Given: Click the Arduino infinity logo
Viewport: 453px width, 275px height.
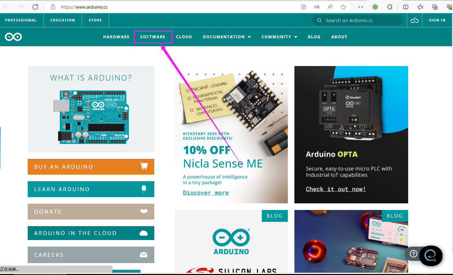Looking at the screenshot, I should point(14,37).
